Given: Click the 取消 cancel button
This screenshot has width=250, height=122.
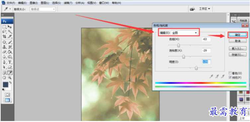Looking at the screenshot, I should point(238,41).
